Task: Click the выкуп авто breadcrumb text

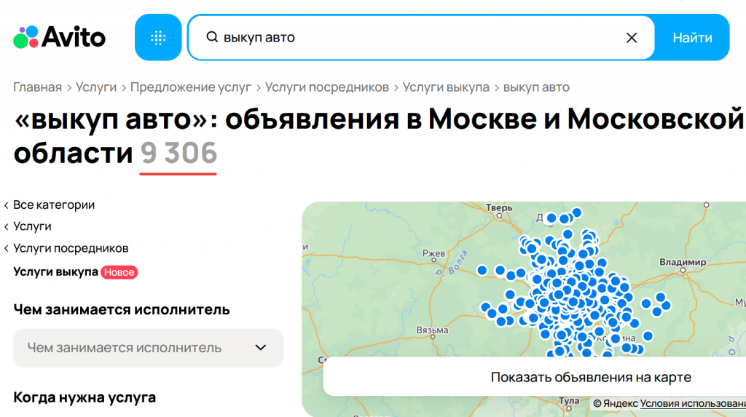Action: (536, 87)
